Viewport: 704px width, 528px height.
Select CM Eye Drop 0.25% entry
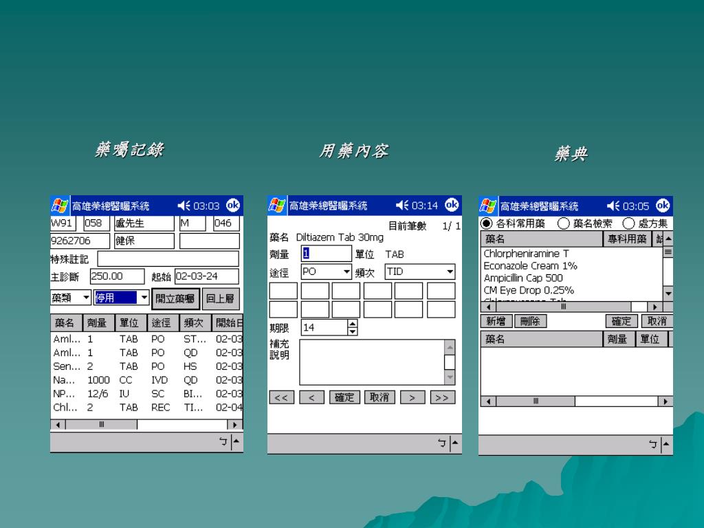point(529,290)
